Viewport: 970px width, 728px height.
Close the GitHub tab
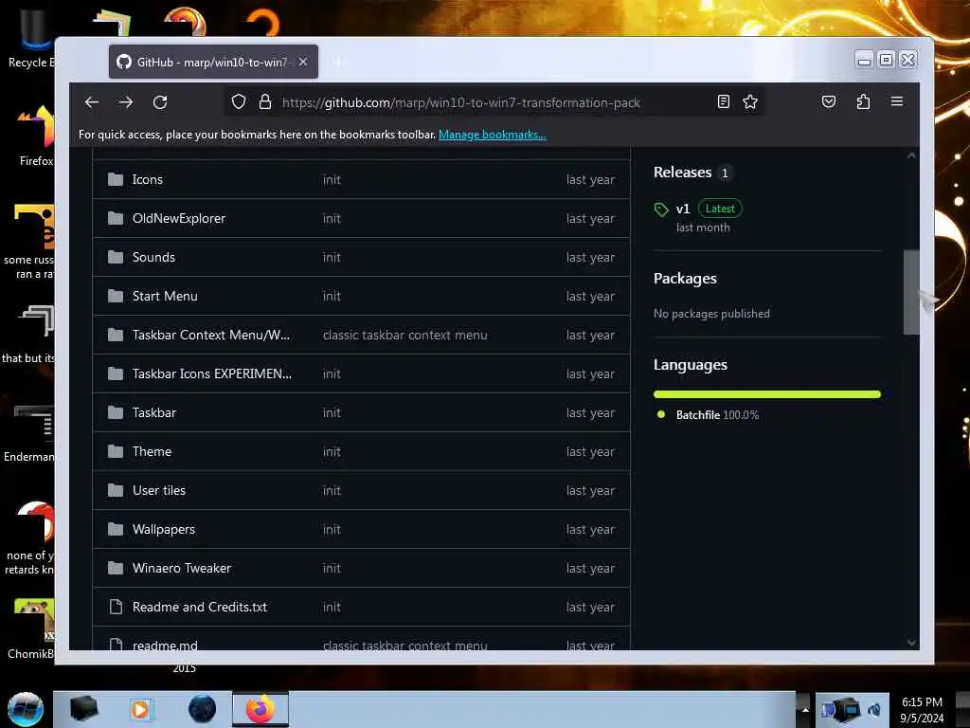(303, 62)
